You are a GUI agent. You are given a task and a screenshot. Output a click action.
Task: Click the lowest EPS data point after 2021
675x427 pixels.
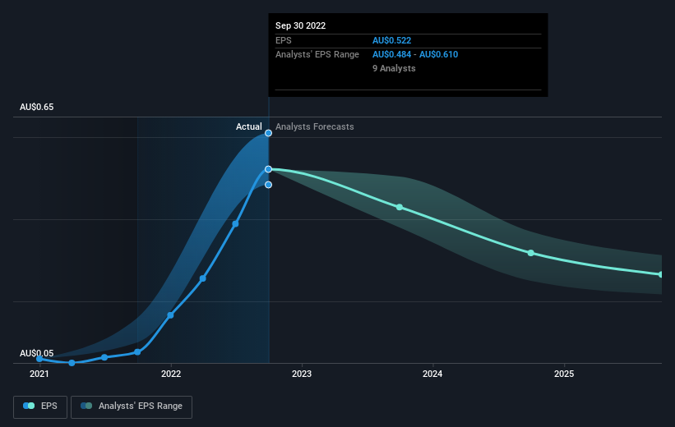point(72,363)
